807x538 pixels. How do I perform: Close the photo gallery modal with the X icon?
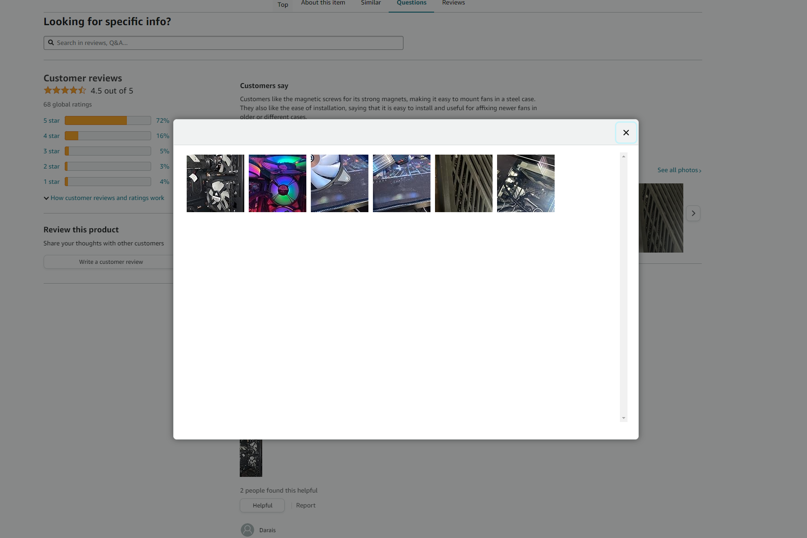click(x=626, y=132)
